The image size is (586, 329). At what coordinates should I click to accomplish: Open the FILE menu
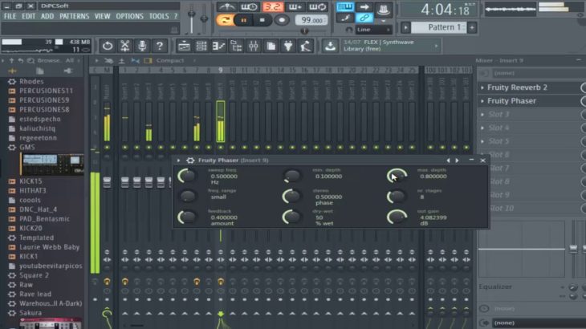pos(10,16)
